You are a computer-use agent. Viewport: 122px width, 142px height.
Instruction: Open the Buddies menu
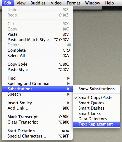point(38,3)
